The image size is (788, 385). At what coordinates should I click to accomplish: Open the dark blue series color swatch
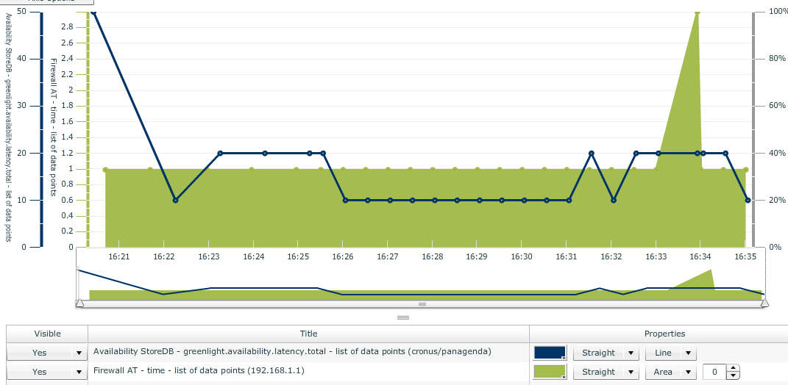pos(550,353)
